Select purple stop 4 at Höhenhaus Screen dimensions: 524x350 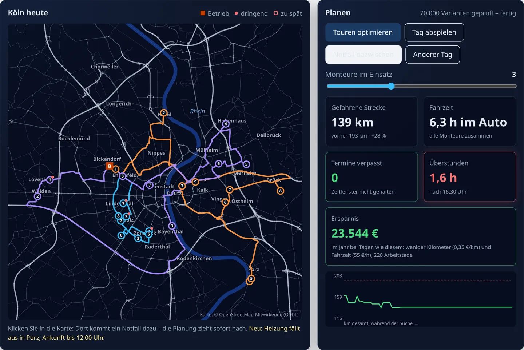[226, 124]
